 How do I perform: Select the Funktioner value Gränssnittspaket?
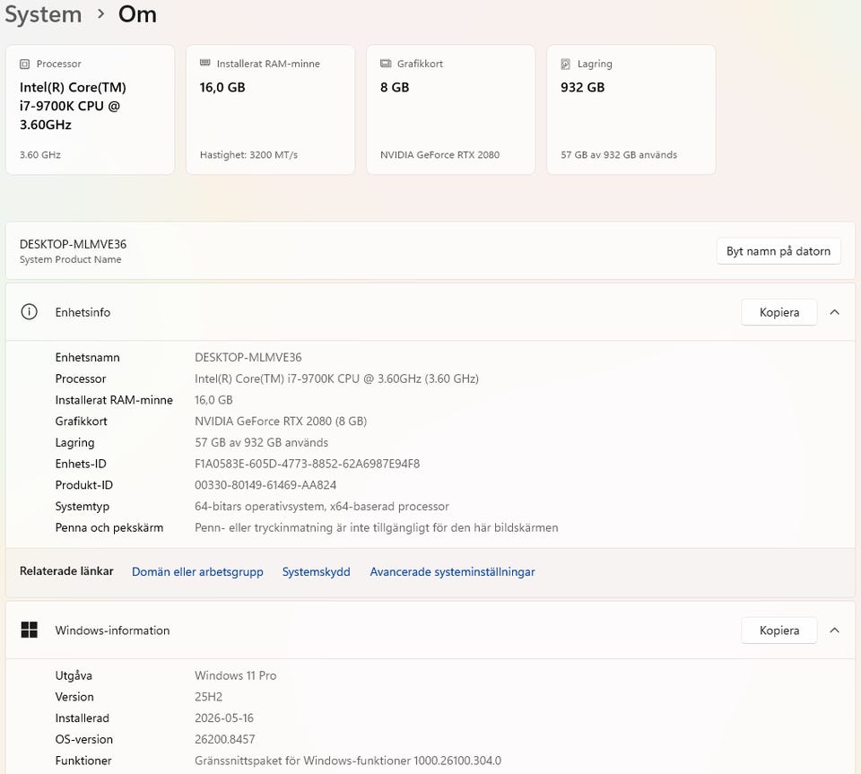coord(348,761)
